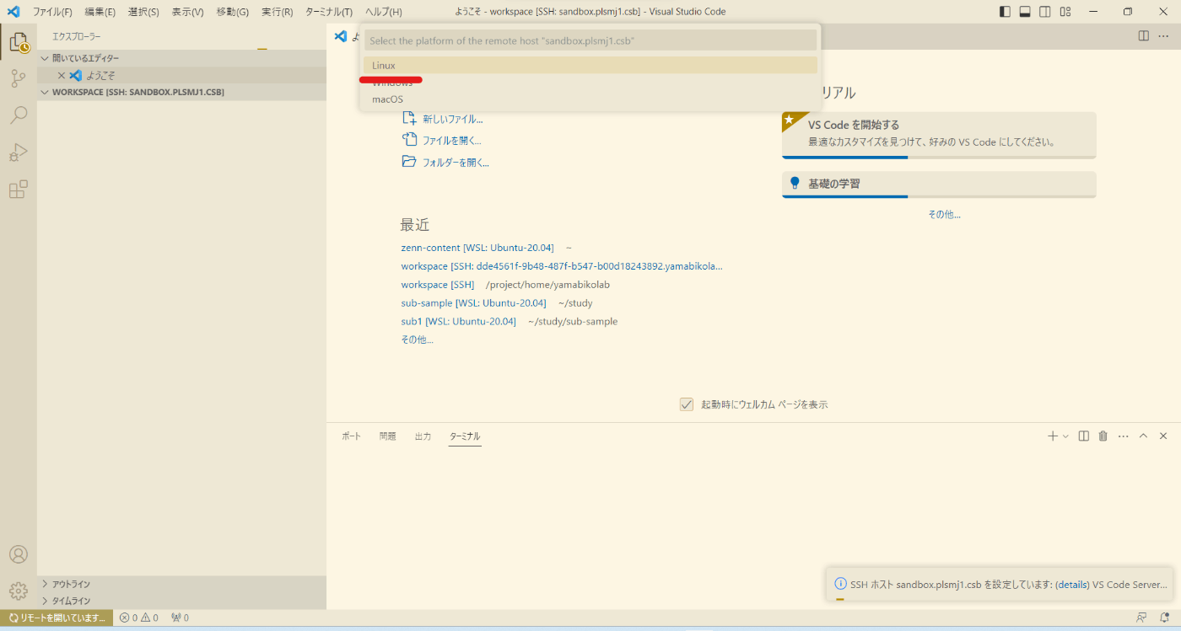The height and width of the screenshot is (631, 1181).
Task: Expand the タイムライン section
Action: tap(181, 601)
